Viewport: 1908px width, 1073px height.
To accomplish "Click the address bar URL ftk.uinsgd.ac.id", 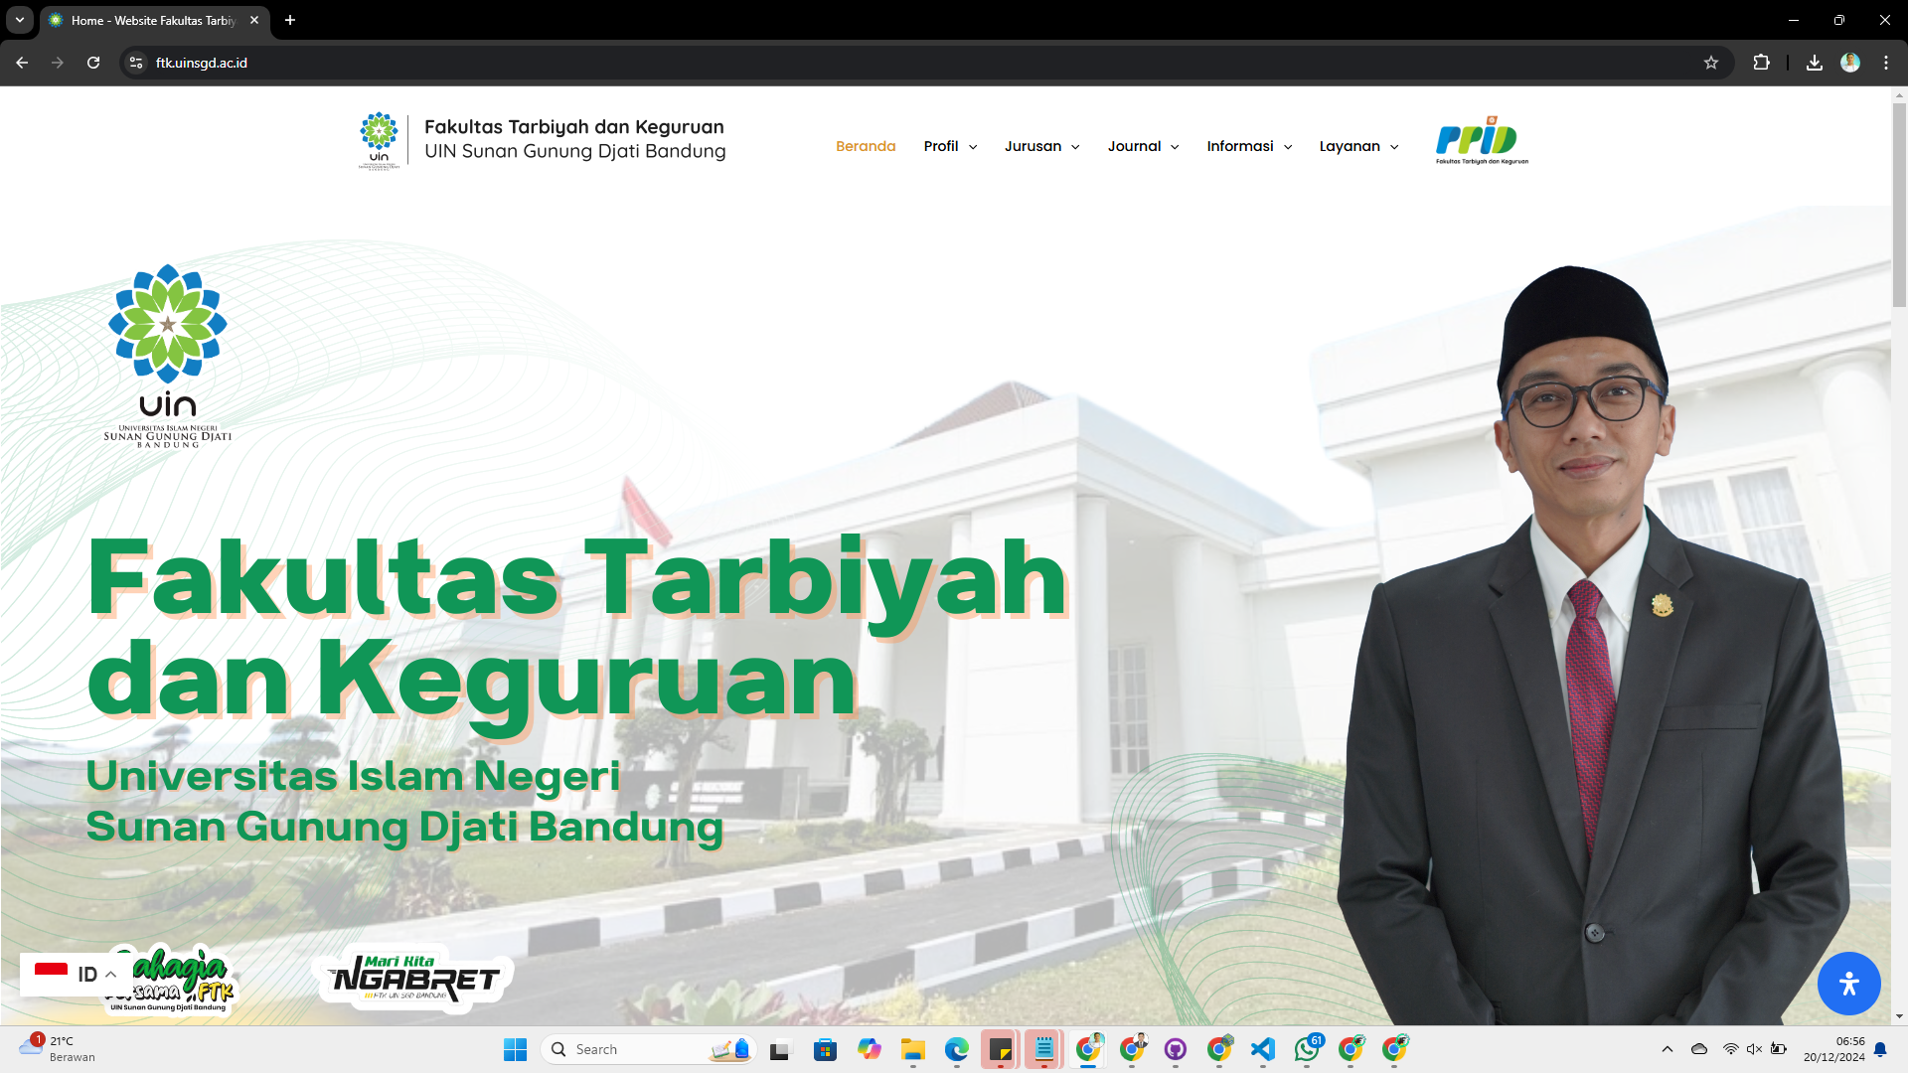I will (202, 63).
